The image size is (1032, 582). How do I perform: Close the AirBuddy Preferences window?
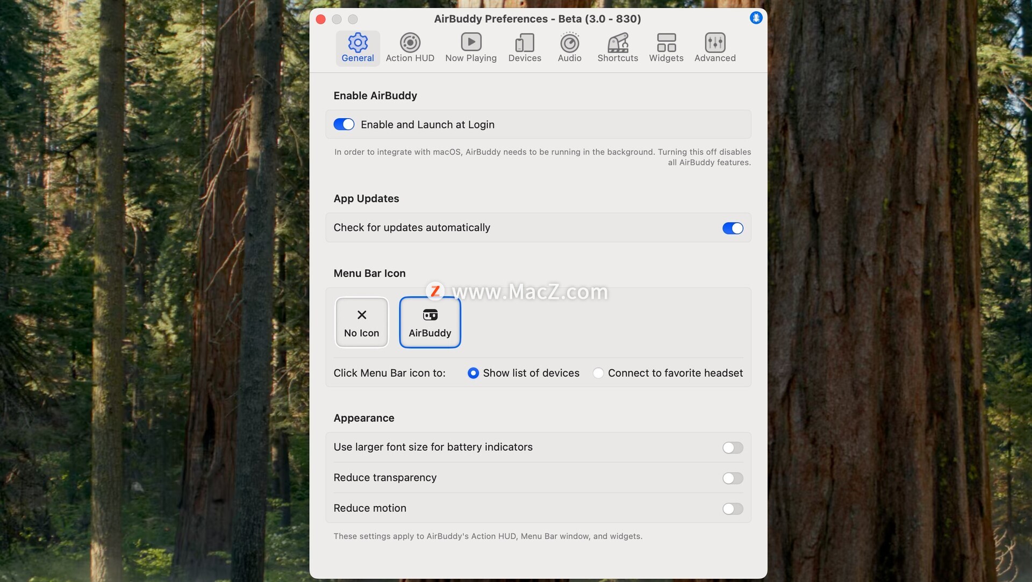pos(321,19)
